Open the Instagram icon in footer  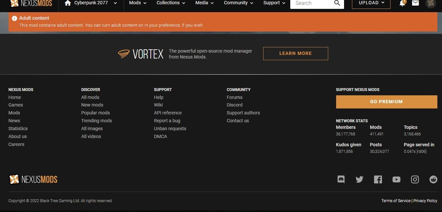click(x=415, y=179)
